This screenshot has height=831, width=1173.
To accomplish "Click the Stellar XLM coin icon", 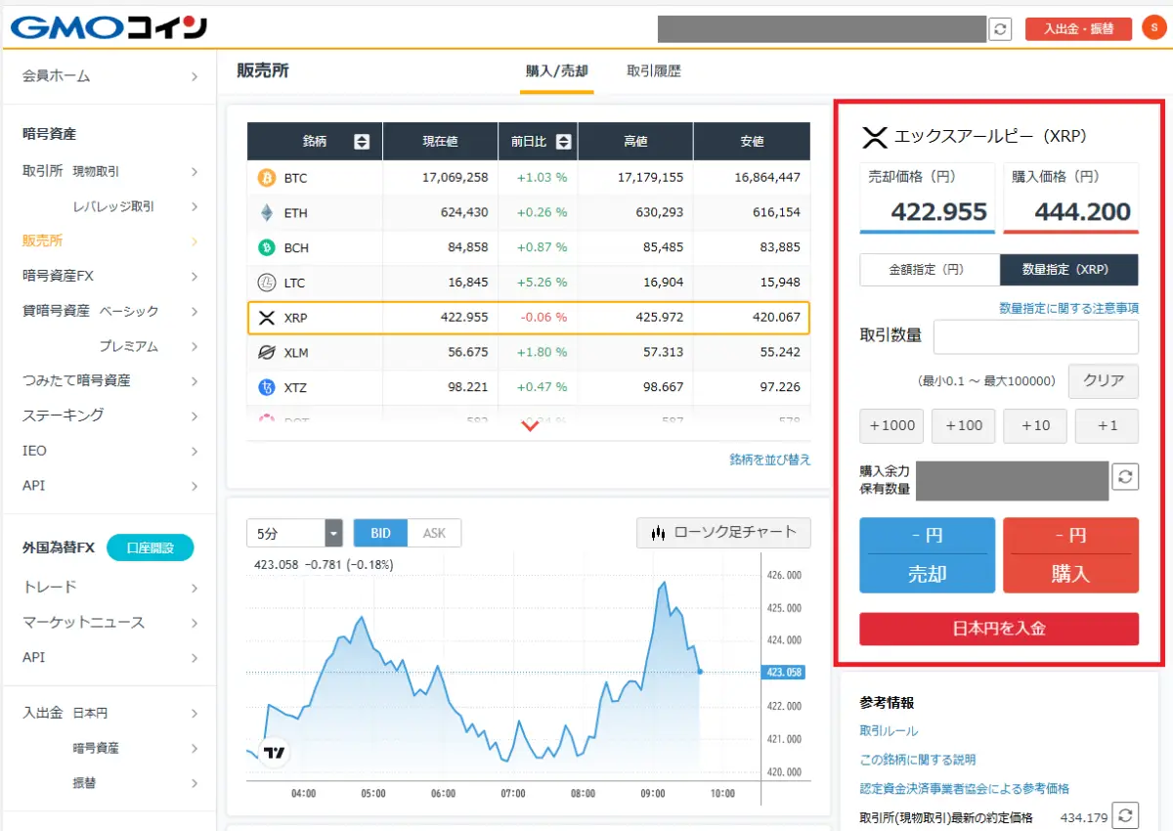I will [266, 353].
